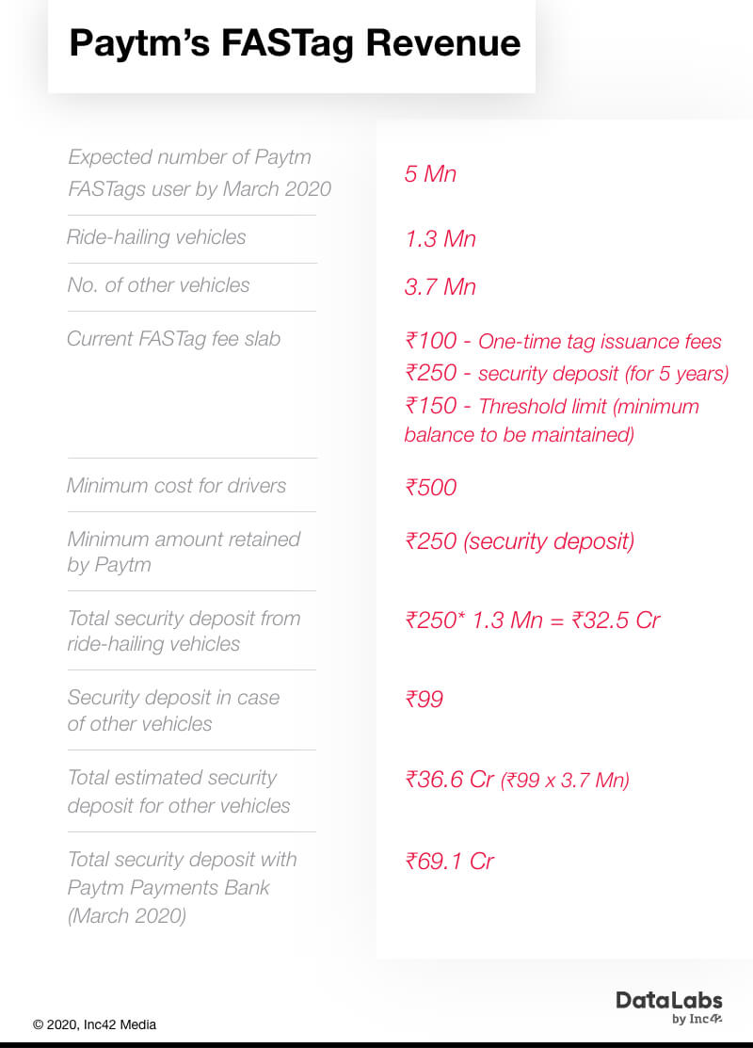Click the ₹250 security deposit for 5 years line
This screenshot has height=1048, width=753.
[x=567, y=374]
